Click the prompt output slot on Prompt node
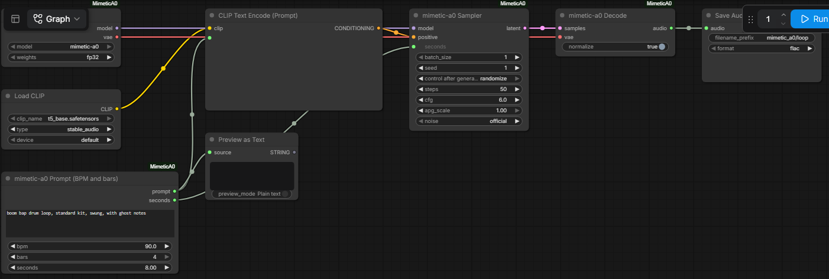 point(174,191)
